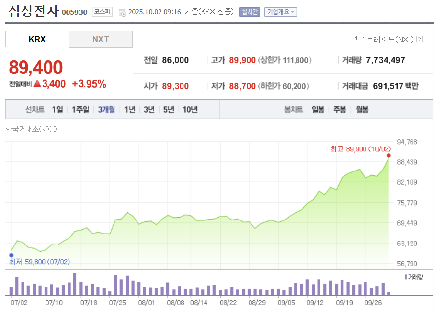Switch to the NXT tab
Screen dimensions: 434x318
click(x=100, y=39)
